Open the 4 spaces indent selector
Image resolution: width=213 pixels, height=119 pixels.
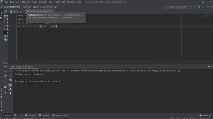click(x=193, y=118)
